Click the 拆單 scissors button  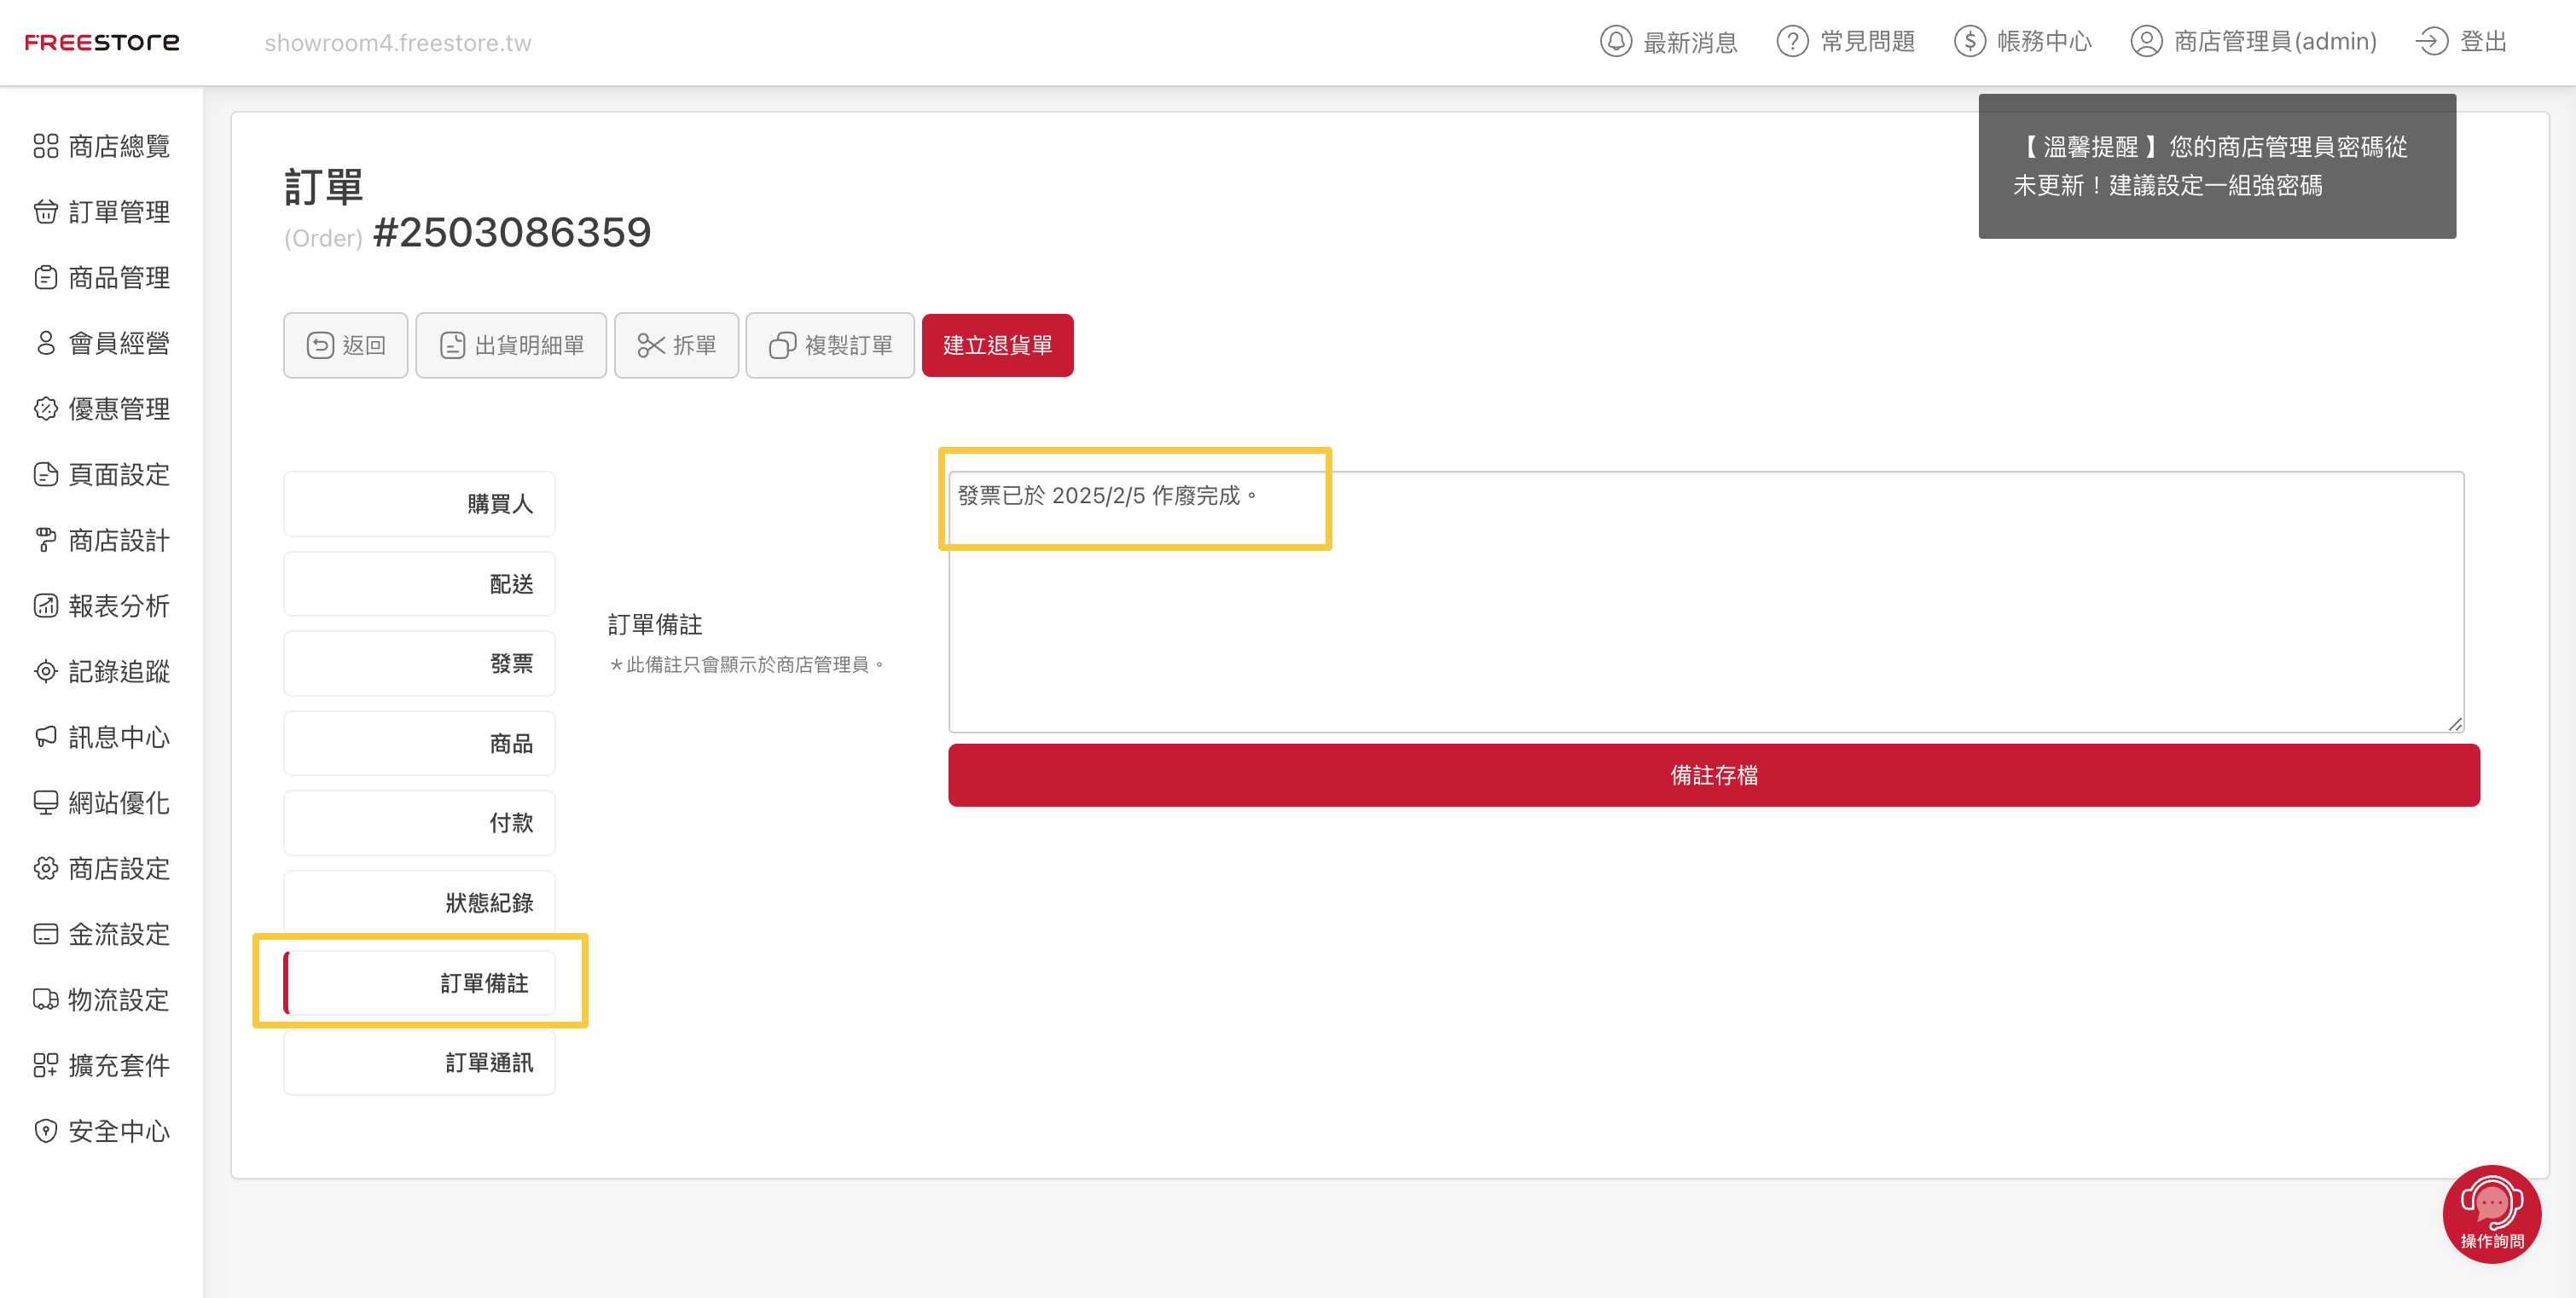pyautogui.click(x=676, y=345)
